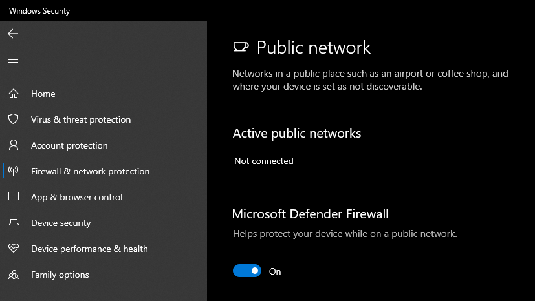Click the Home house icon
535x301 pixels.
(x=14, y=93)
